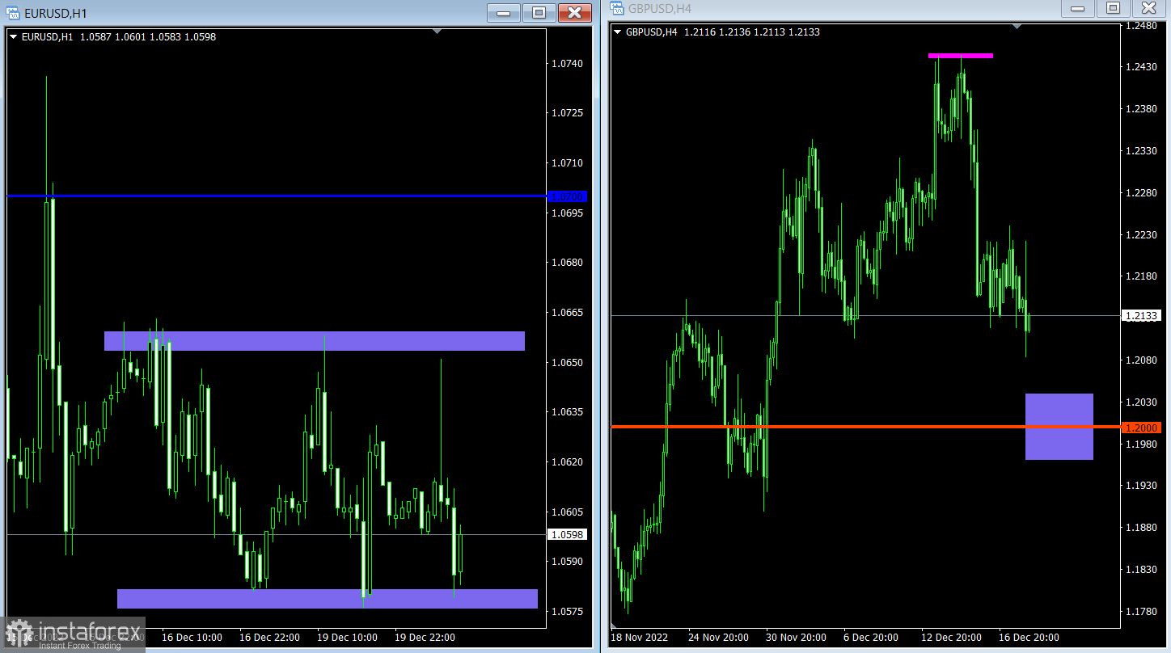This screenshot has height=653, width=1171.
Task: Click the 1.2480 price scale value
Action: (x=1140, y=26)
